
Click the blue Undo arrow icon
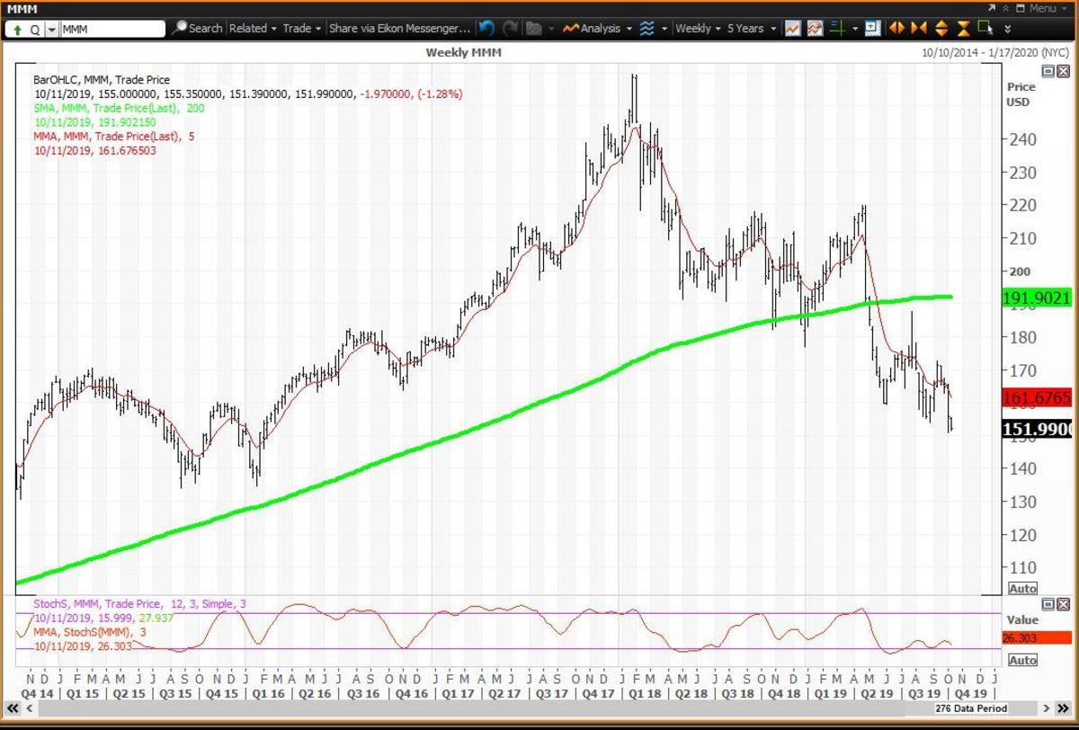(x=486, y=28)
